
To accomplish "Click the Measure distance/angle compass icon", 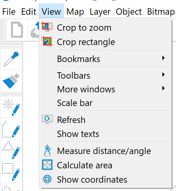I will (x=47, y=151).
